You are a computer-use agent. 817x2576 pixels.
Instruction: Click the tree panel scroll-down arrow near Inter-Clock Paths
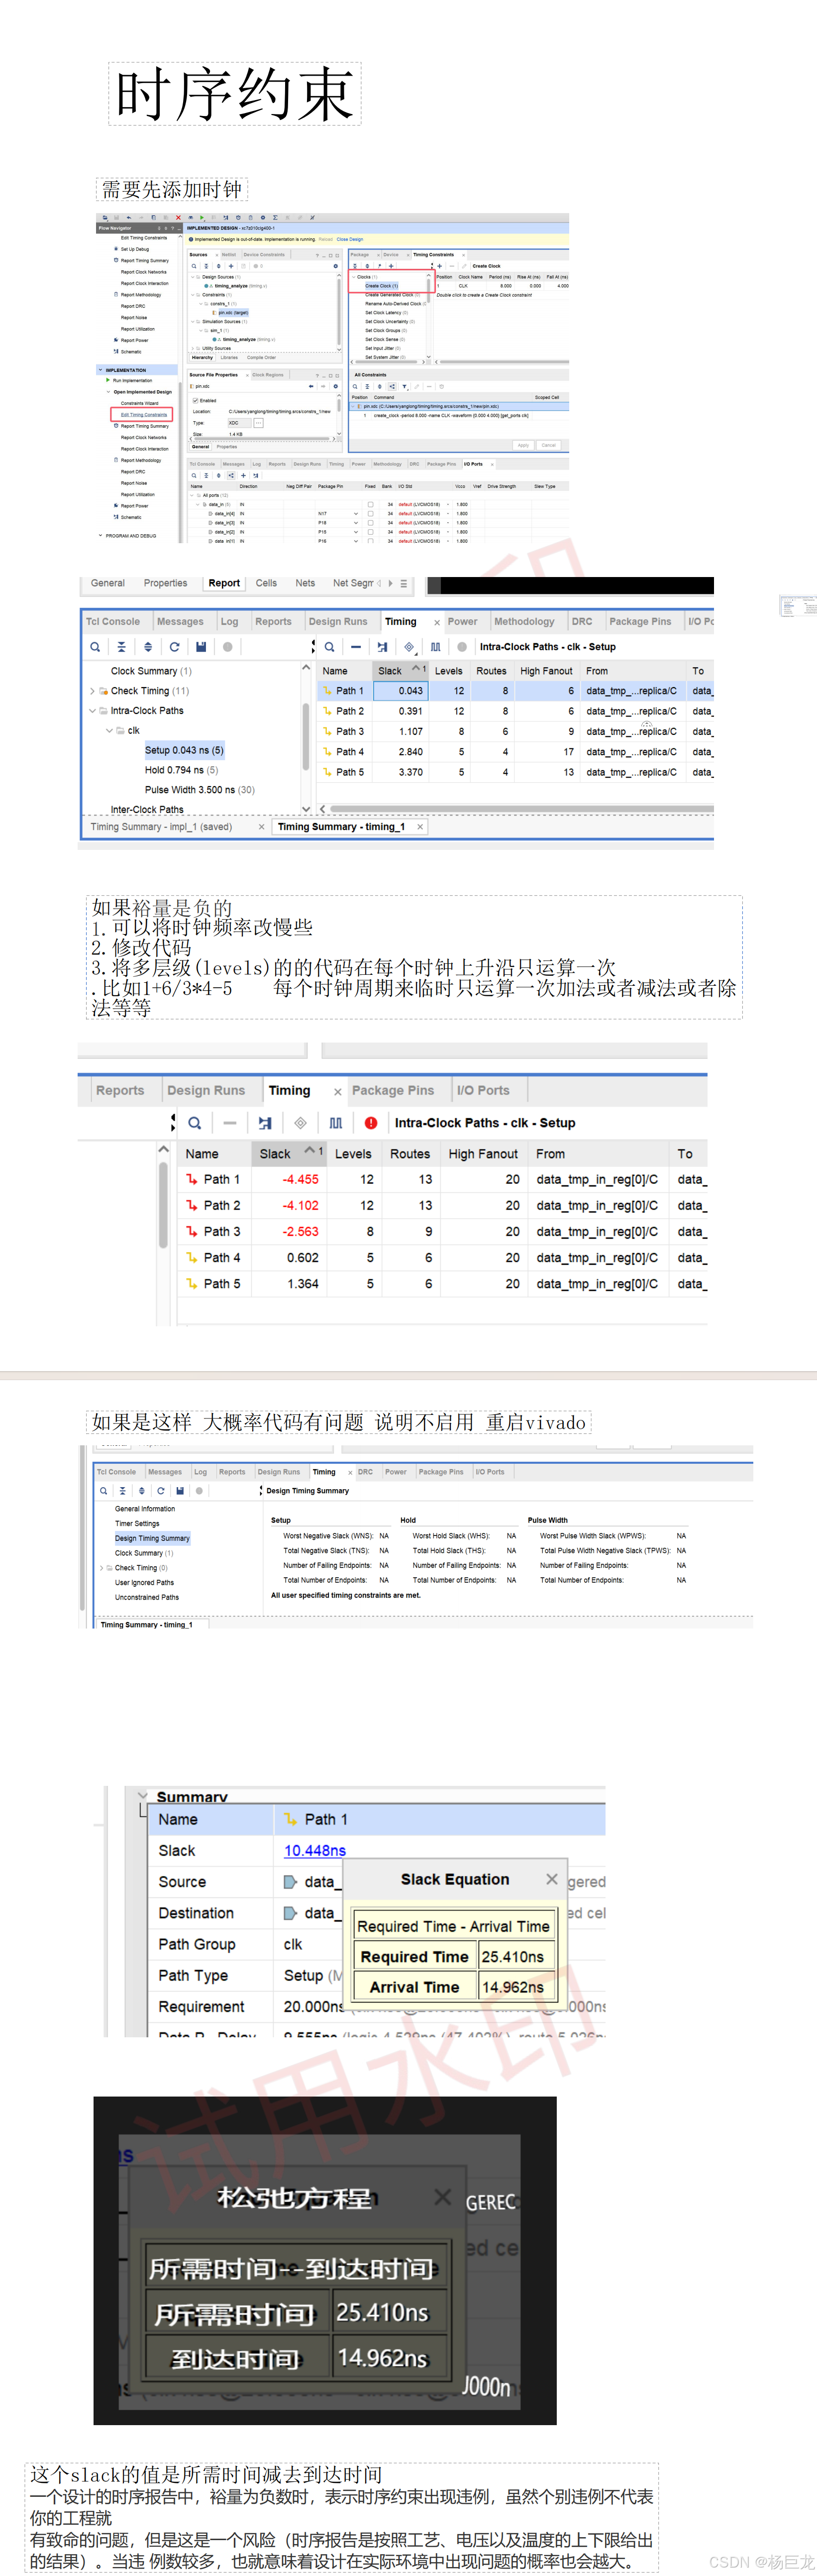[x=306, y=809]
